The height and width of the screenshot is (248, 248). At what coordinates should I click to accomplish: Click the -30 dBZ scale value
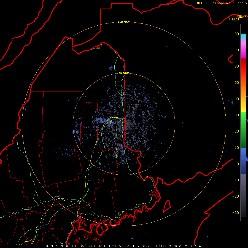236,212
